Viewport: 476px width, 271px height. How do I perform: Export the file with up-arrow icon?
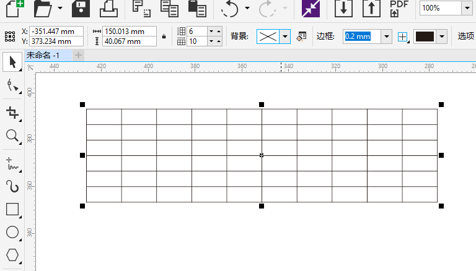point(371,9)
